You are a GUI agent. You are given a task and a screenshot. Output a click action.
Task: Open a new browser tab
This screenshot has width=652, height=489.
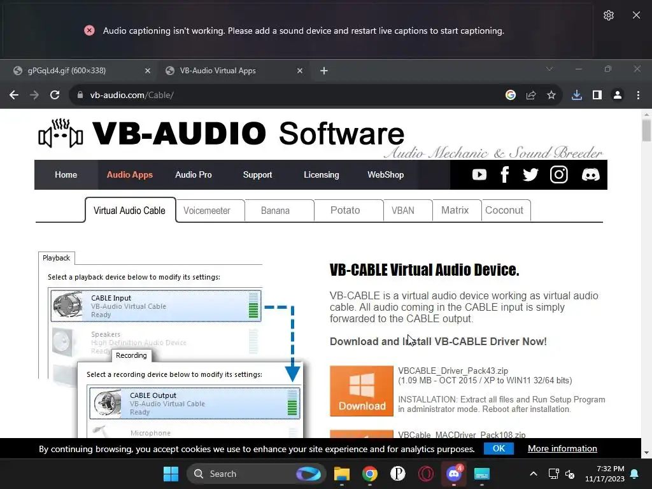point(324,71)
